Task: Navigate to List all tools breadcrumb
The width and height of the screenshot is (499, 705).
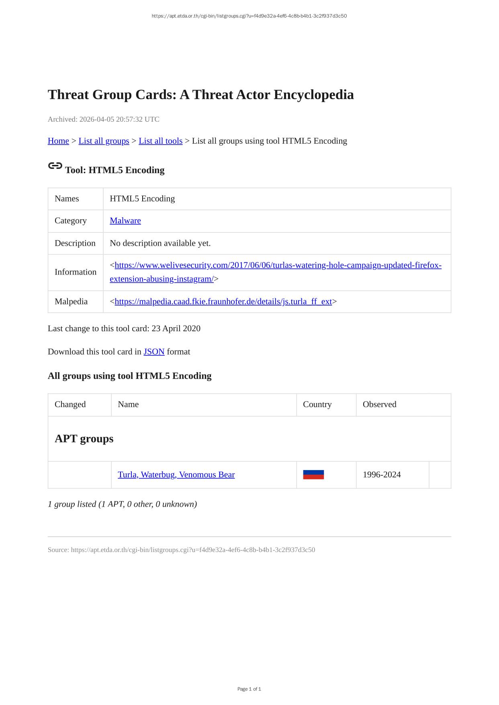Action: click(160, 141)
